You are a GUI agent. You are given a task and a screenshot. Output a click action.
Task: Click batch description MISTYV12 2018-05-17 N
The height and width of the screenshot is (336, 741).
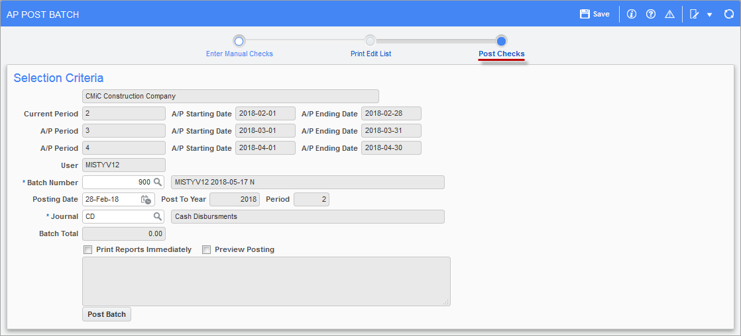pos(308,182)
